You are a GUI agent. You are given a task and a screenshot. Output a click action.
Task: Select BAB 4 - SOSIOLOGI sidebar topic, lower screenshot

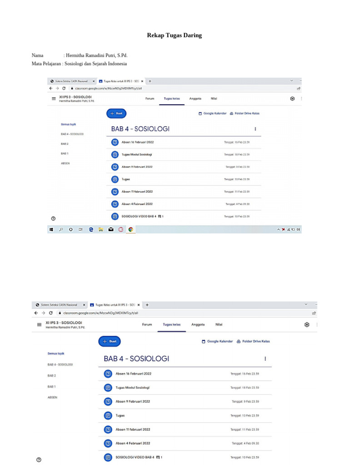point(60,365)
